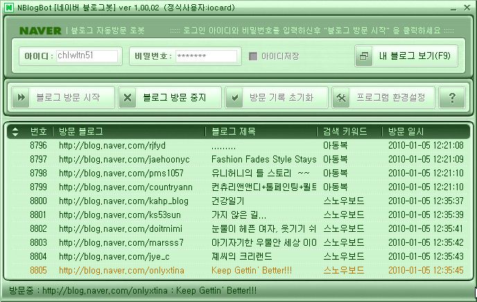Click timestamp 2010-01-05 12:35:37
Screen dimensions: 477x302
(x=426, y=201)
